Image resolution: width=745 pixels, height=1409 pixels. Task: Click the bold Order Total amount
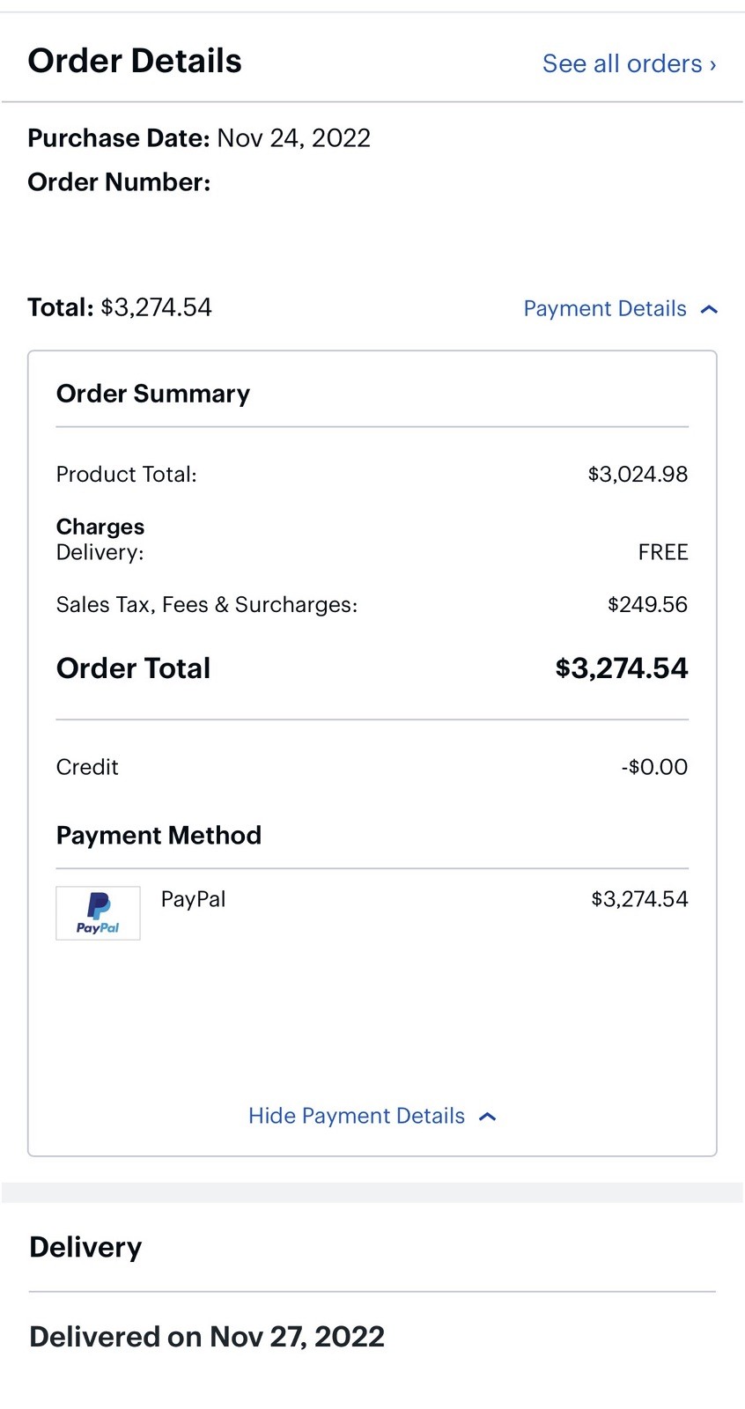(621, 668)
